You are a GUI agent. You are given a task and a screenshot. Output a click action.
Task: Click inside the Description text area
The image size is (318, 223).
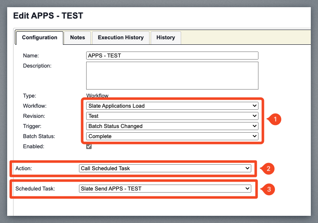coord(172,76)
